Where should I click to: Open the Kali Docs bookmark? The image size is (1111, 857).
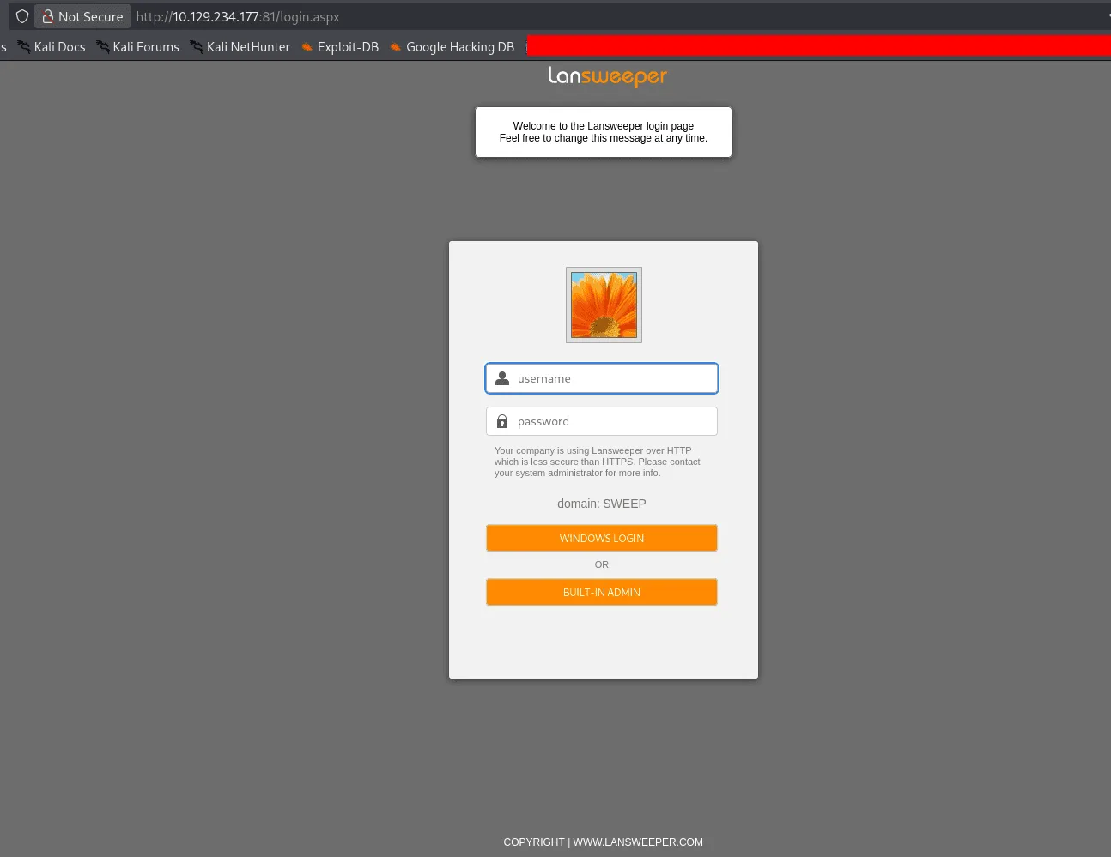tap(52, 47)
